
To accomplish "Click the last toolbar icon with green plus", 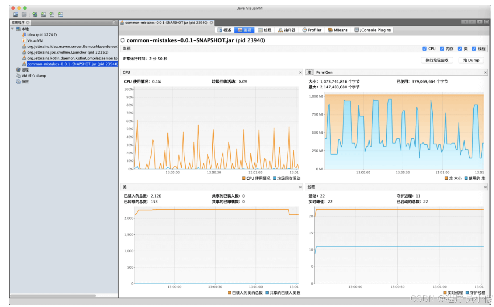I will (60, 15).
